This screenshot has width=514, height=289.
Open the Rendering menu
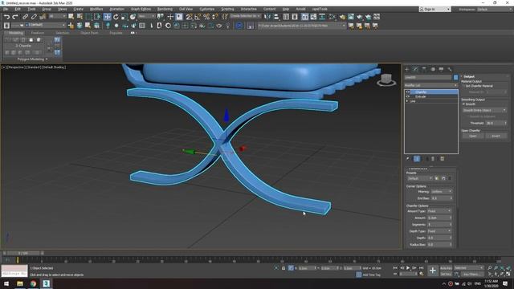(165, 9)
